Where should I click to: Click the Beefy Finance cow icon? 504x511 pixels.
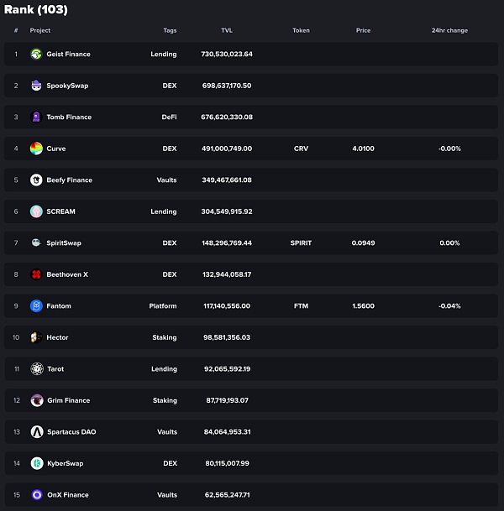(x=36, y=180)
